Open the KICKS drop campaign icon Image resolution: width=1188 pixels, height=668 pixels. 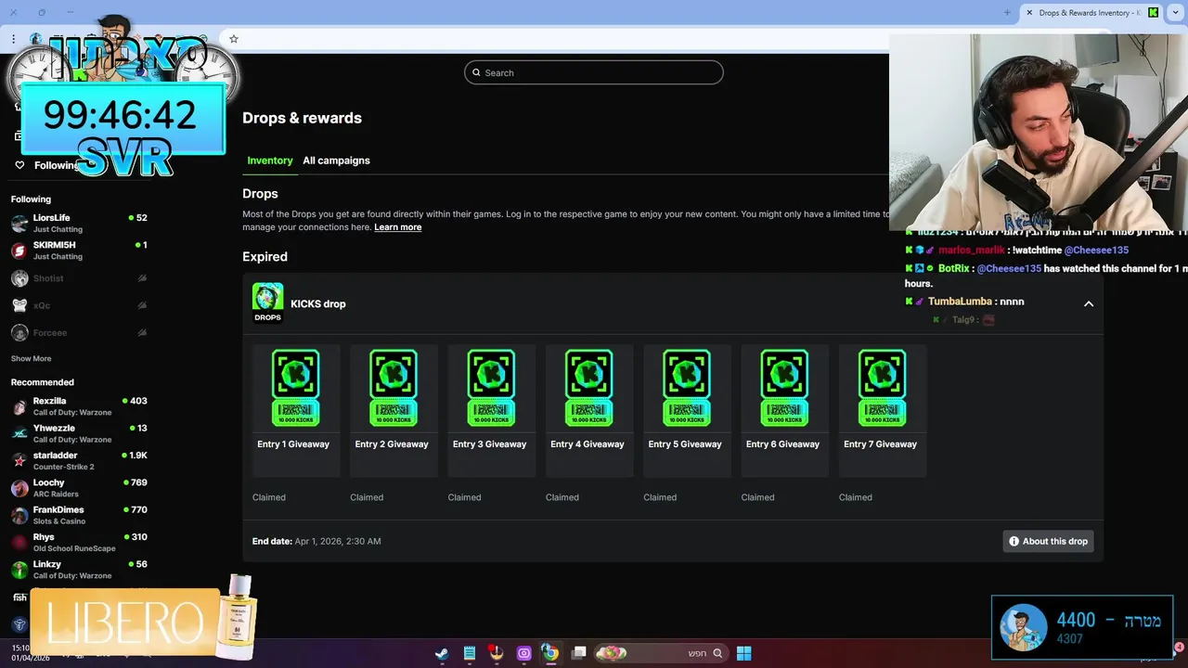267,302
